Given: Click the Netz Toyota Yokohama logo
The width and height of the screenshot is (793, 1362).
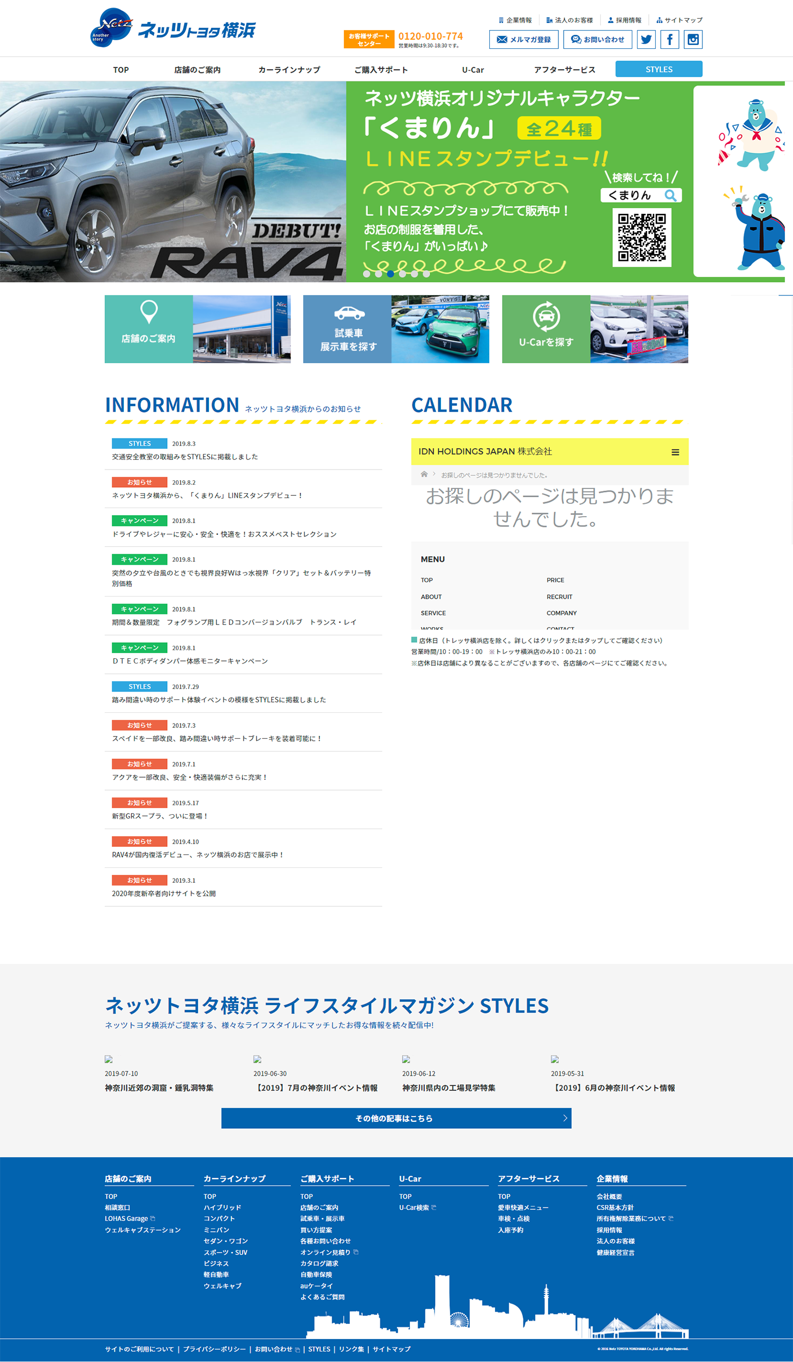Looking at the screenshot, I should pos(173,28).
